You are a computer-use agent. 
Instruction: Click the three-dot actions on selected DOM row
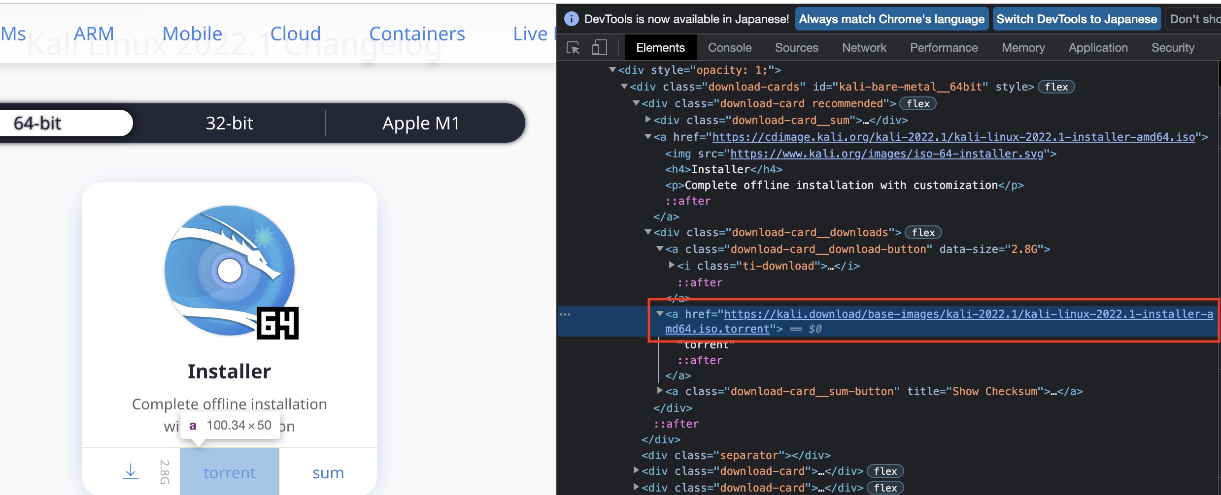click(565, 314)
